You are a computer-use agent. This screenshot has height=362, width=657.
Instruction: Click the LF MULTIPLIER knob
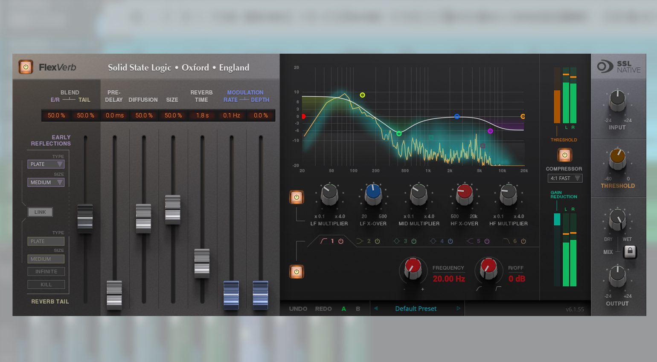[329, 194]
